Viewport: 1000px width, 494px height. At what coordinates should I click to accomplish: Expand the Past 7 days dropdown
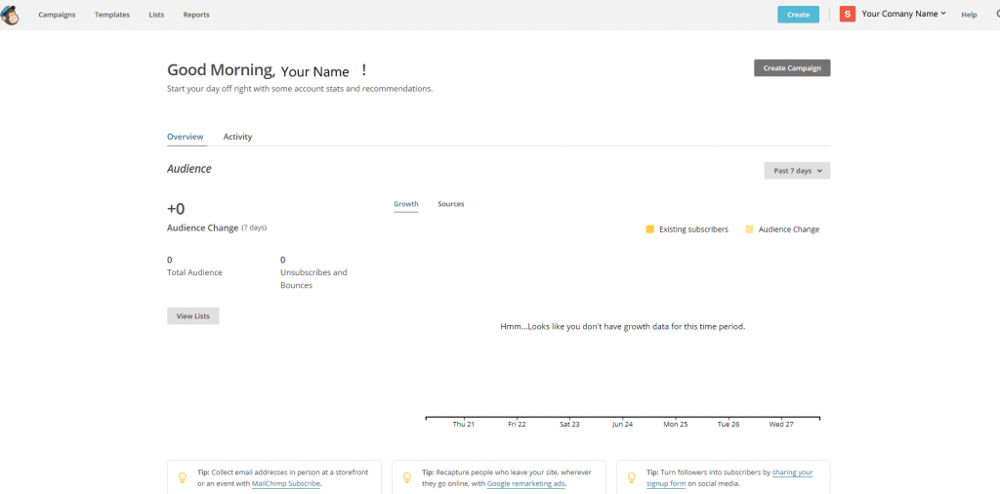pos(797,171)
